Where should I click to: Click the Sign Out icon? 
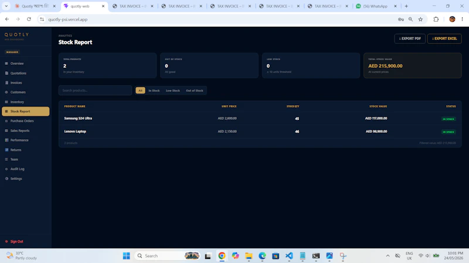6,241
